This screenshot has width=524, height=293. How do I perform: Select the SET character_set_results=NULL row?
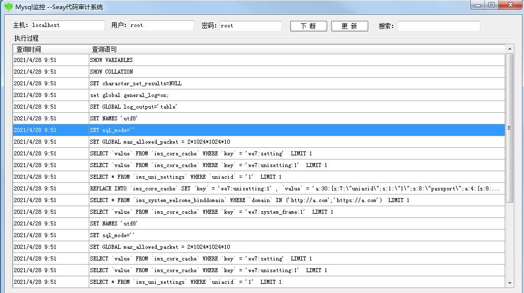click(x=259, y=83)
